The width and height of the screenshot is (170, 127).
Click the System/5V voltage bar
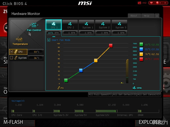(x=79, y=111)
